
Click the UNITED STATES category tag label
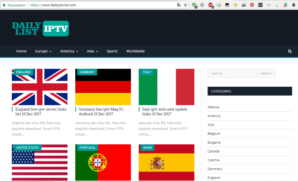tap(27, 148)
